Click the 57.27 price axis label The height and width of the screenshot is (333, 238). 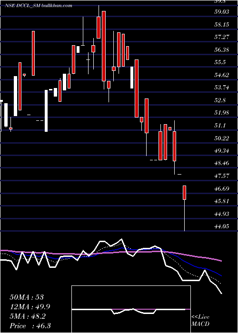222,37
